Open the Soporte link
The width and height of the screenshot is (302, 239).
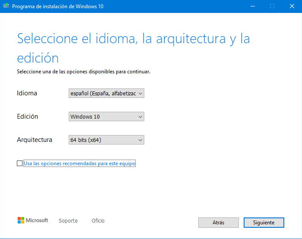coord(68,221)
